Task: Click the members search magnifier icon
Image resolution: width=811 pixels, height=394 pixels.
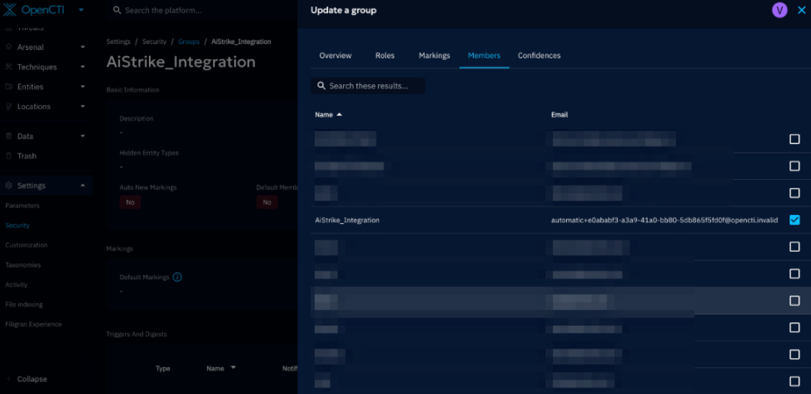Action: point(321,86)
